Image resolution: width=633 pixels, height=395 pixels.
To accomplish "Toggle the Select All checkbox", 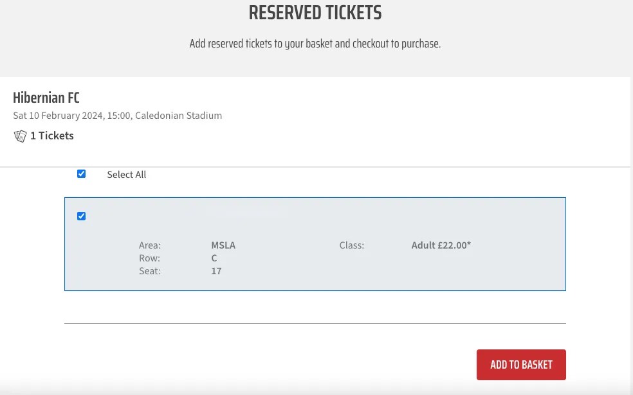I will point(81,173).
